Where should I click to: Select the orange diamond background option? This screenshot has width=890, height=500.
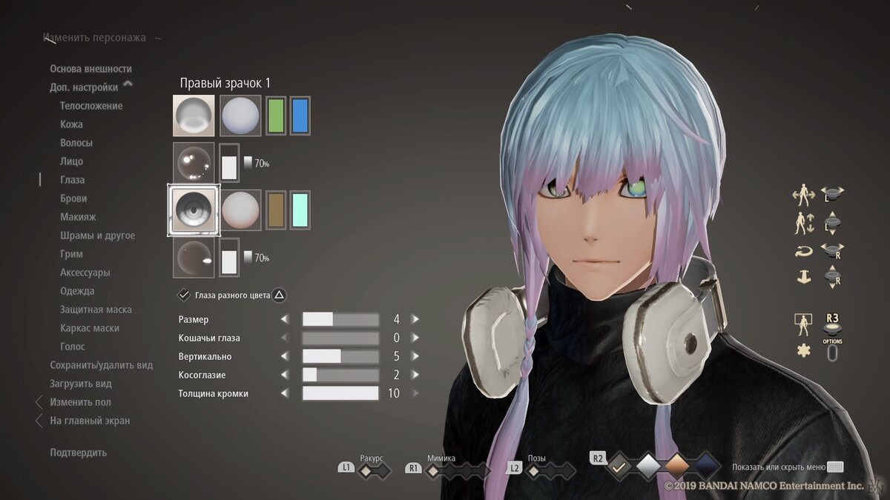click(677, 466)
